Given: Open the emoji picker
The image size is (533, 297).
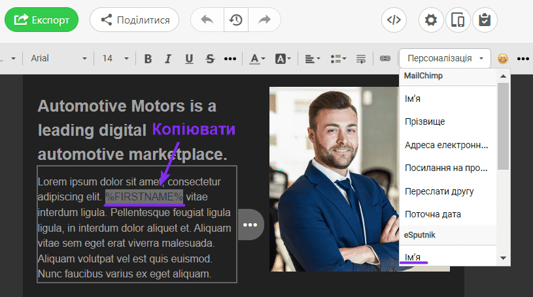Looking at the screenshot, I should tap(502, 58).
